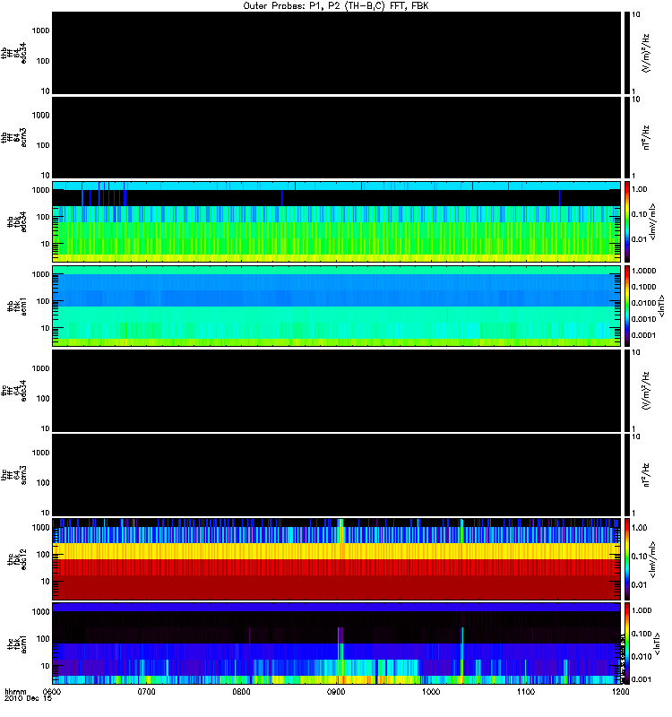The width and height of the screenshot is (672, 717).
Task: Click the empty thb fff 64 edc34 panel
Action: click(336, 53)
